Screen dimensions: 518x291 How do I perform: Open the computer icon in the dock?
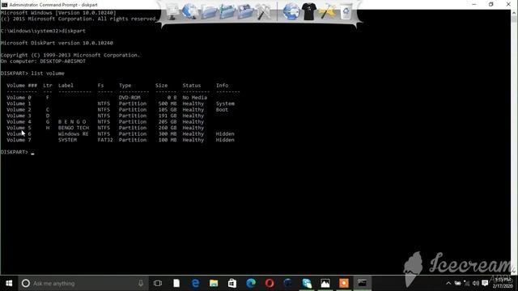[172, 12]
